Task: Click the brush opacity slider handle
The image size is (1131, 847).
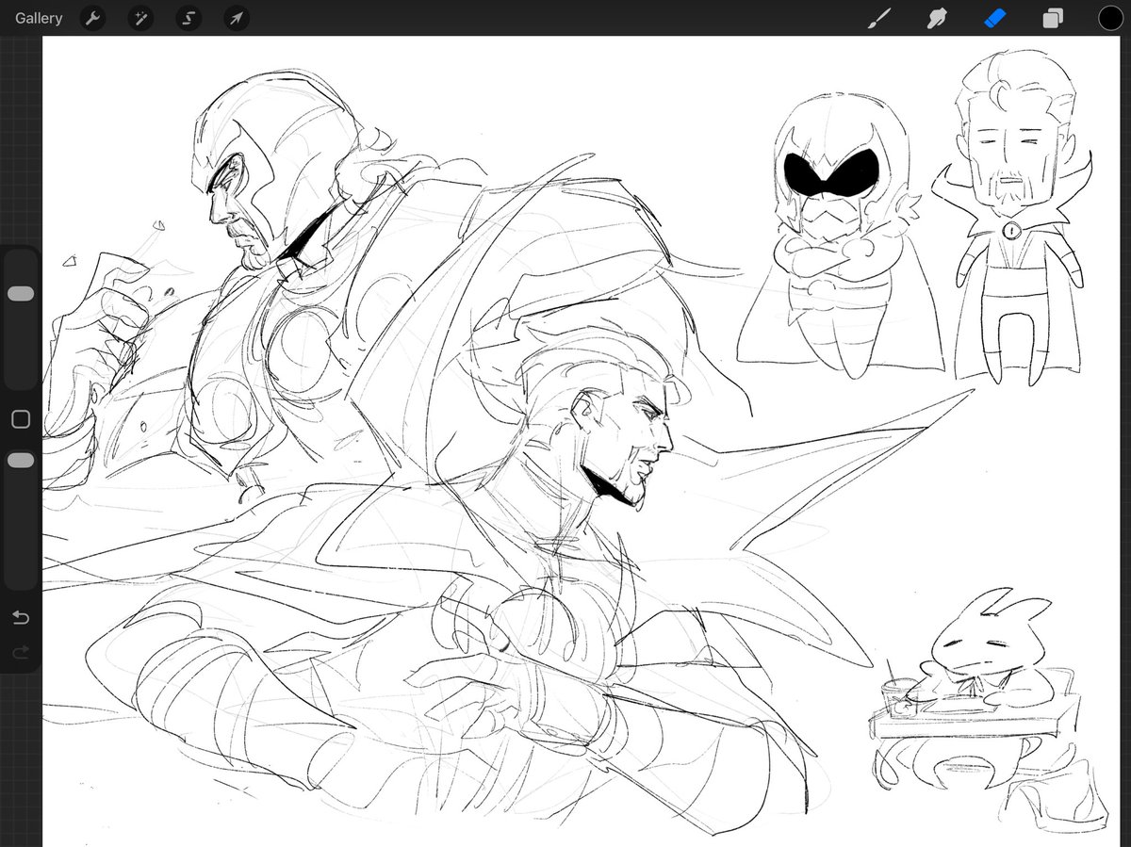Action: (x=21, y=460)
